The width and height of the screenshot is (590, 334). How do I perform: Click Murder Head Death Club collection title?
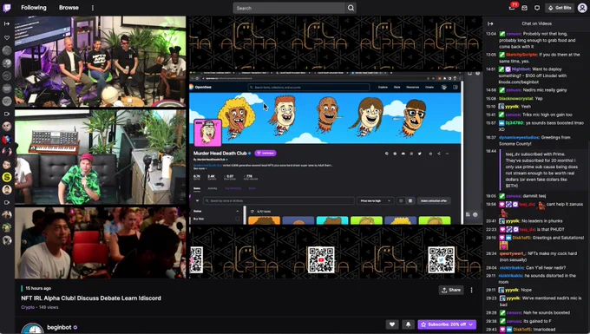click(220, 153)
